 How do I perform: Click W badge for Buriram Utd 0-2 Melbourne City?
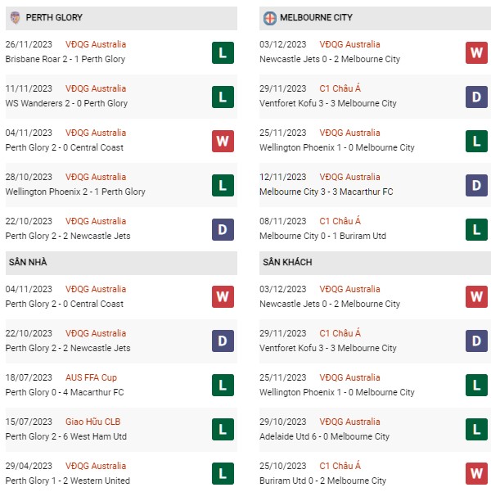[x=476, y=473]
